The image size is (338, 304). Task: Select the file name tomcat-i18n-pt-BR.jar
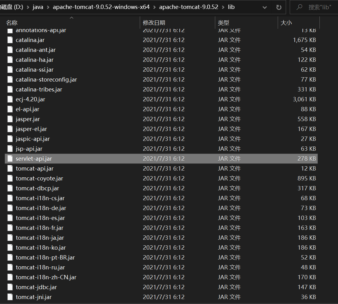point(45,257)
